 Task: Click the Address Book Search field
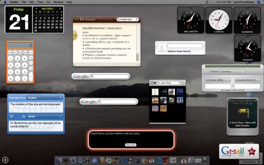(x=184, y=46)
